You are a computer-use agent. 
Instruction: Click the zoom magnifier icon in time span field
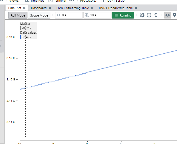(x=87, y=15)
